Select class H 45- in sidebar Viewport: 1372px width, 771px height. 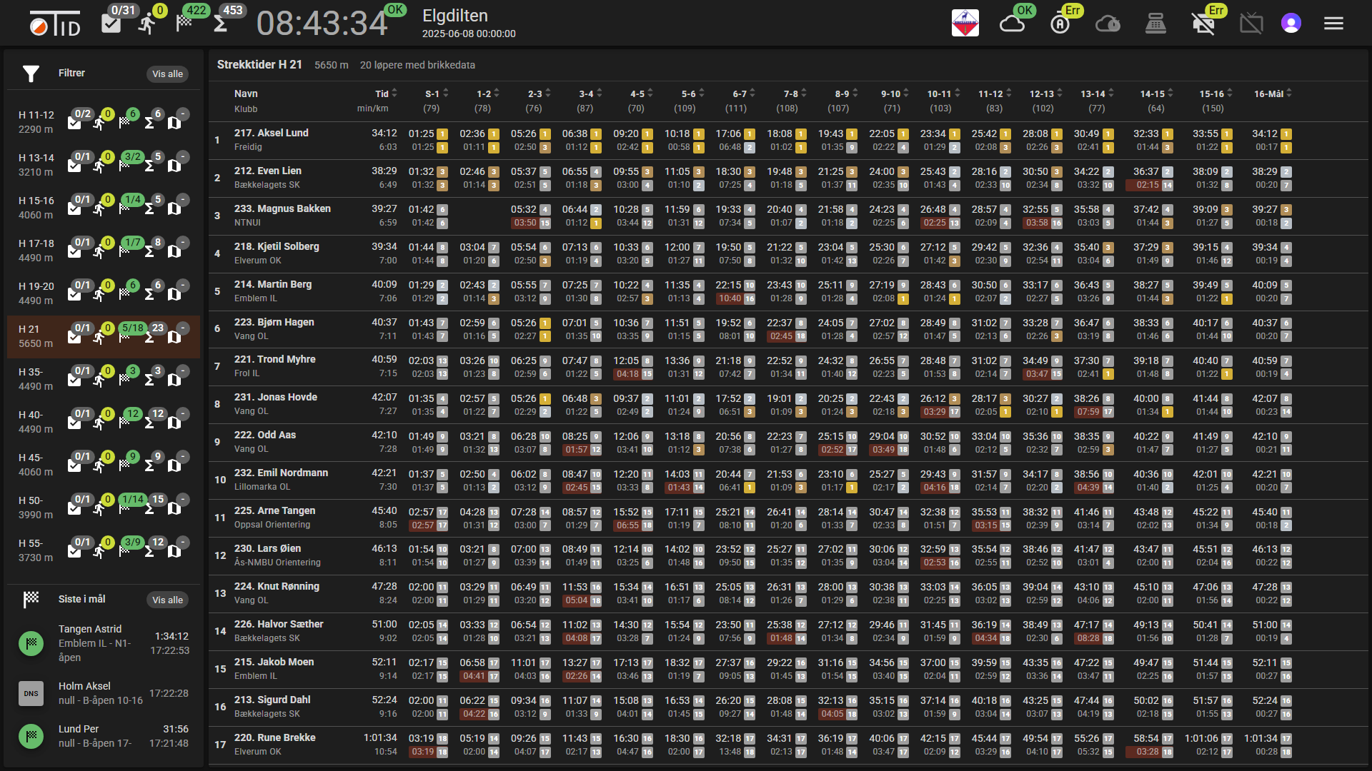tap(104, 465)
